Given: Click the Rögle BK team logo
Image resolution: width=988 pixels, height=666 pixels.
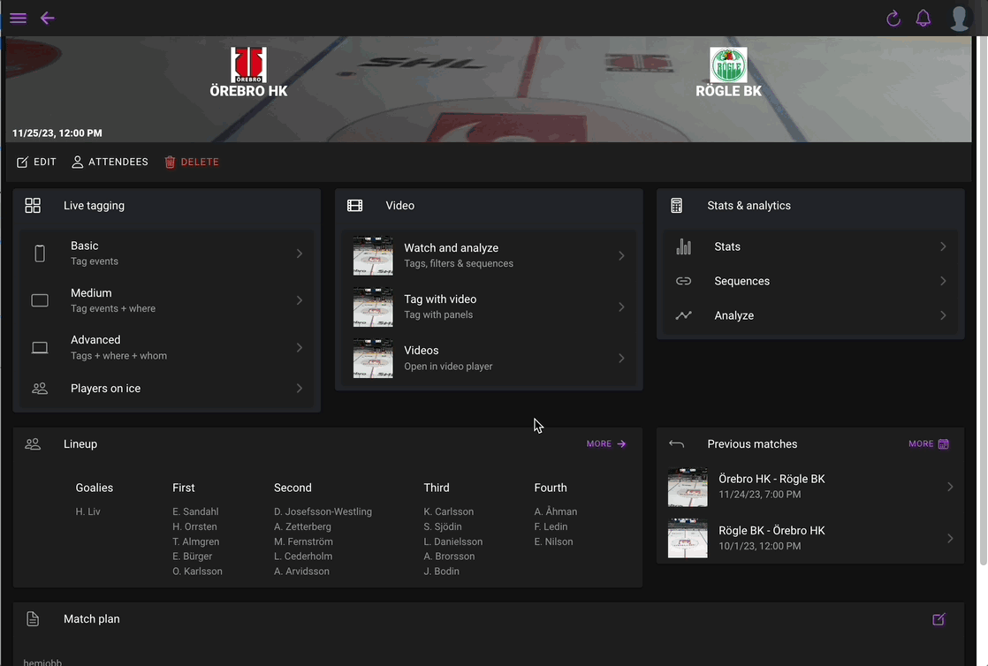Looking at the screenshot, I should (x=728, y=64).
